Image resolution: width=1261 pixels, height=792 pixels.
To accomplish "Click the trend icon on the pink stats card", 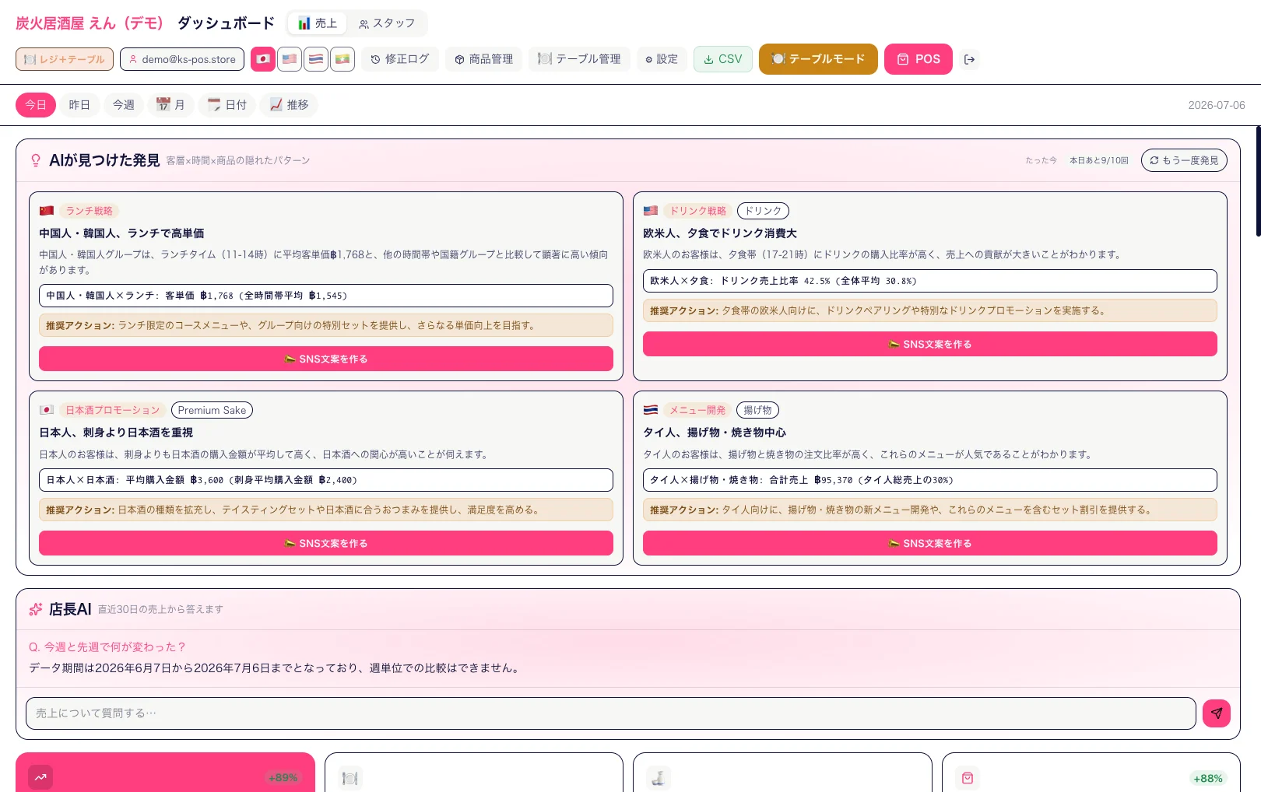I will (40, 777).
